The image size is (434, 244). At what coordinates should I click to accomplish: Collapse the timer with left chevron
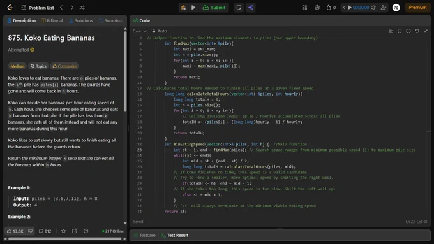coord(344,8)
